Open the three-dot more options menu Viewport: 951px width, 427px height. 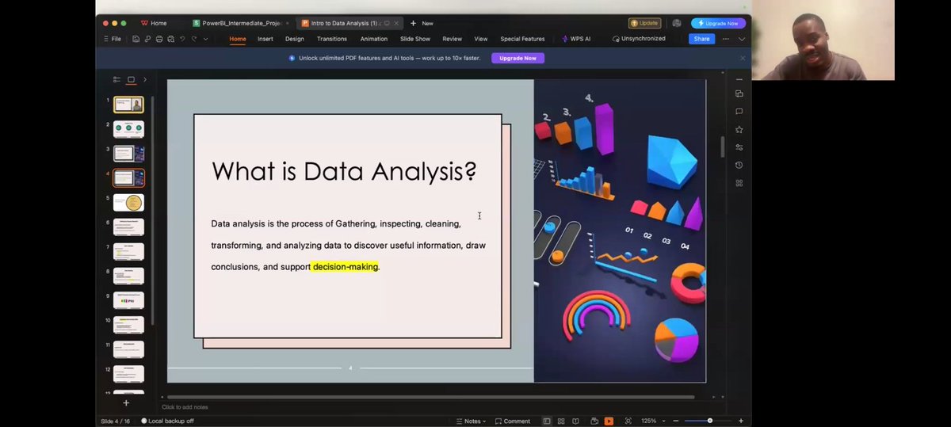tap(726, 39)
